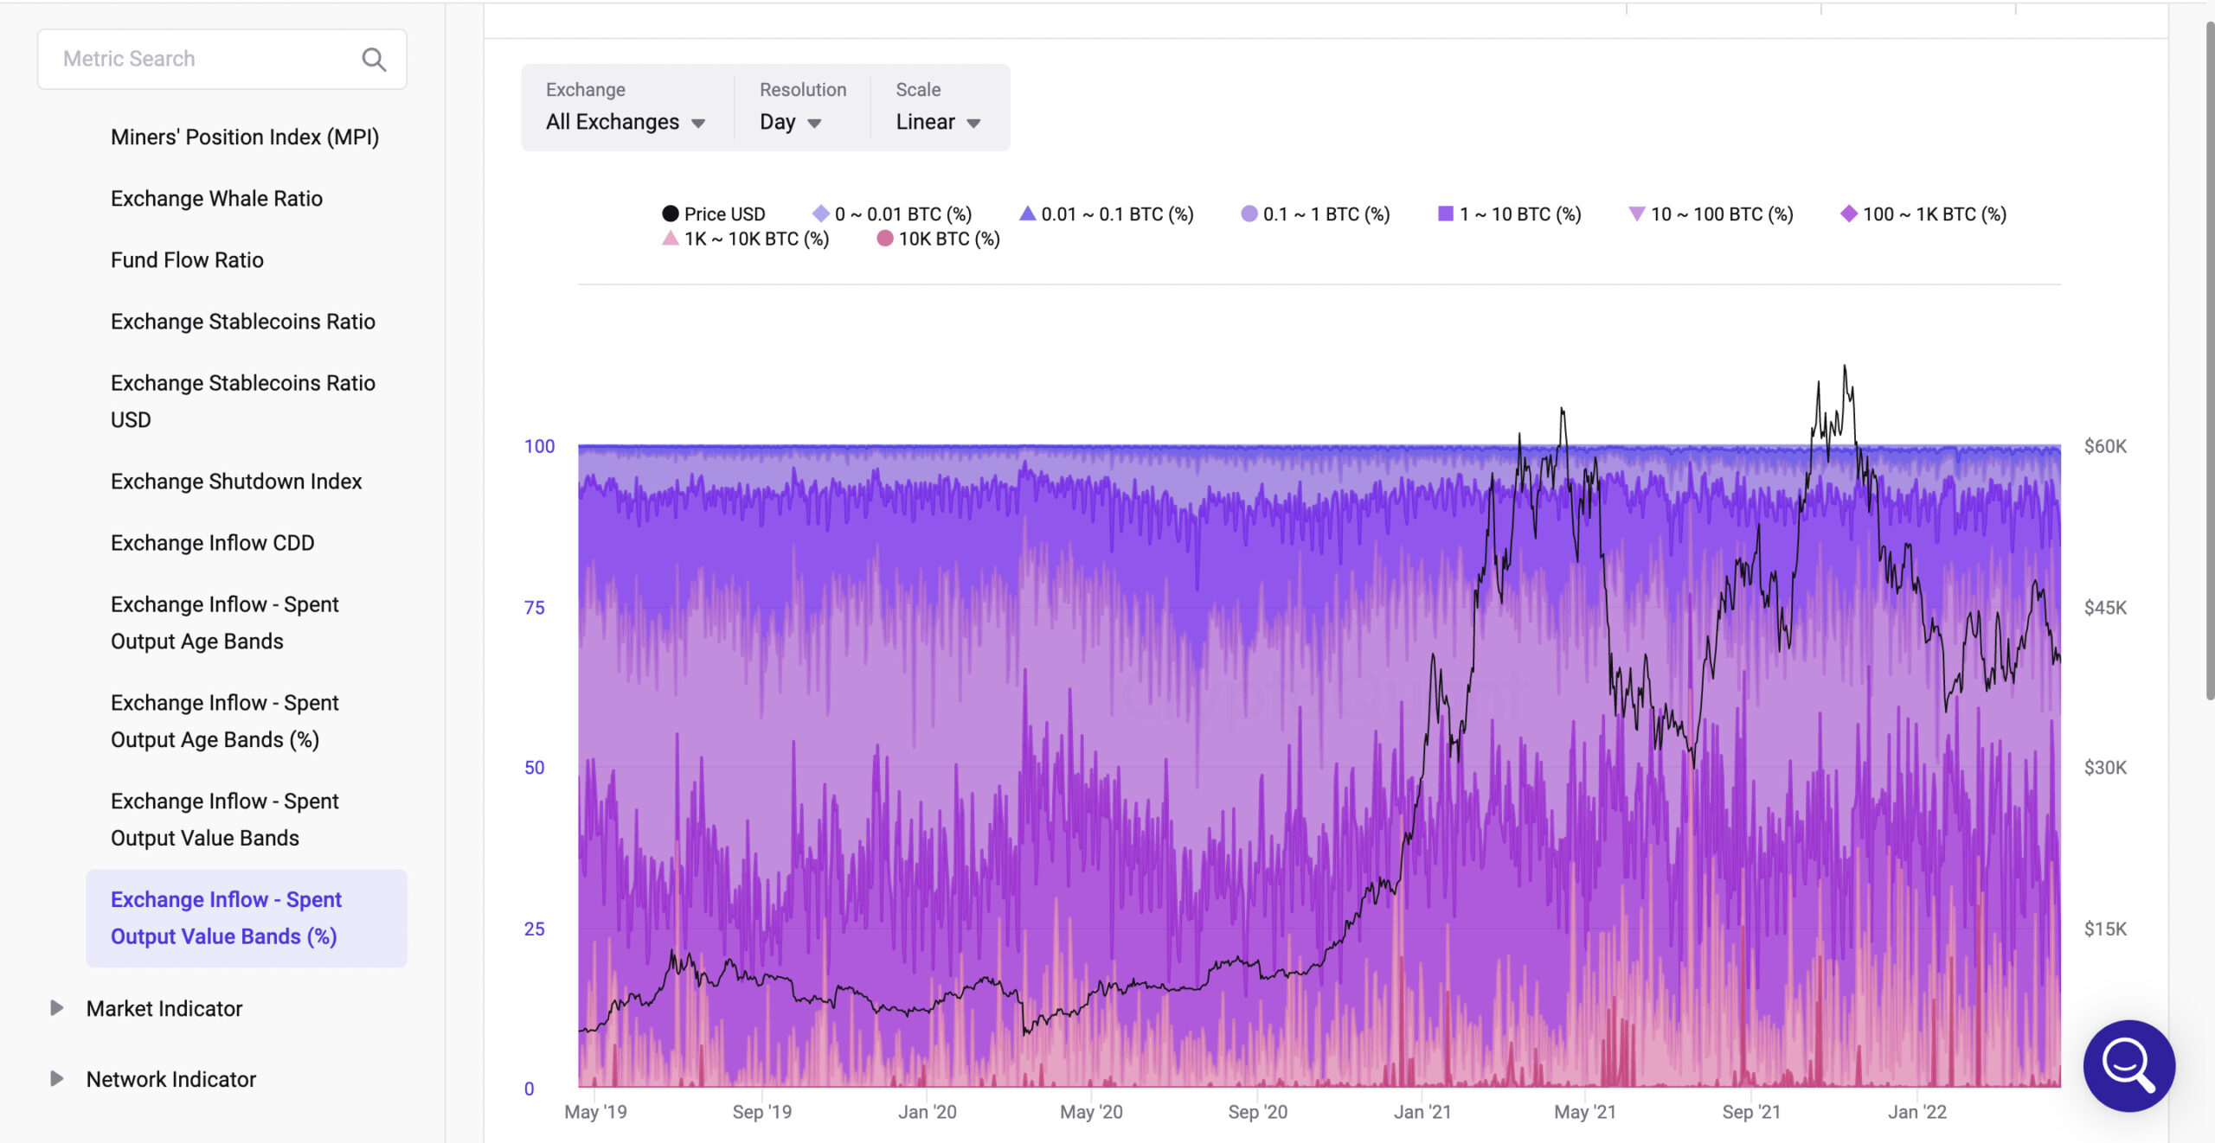
Task: Toggle 10 ~ 100 BTC (%) inverted triangle marker
Action: [x=1636, y=214]
